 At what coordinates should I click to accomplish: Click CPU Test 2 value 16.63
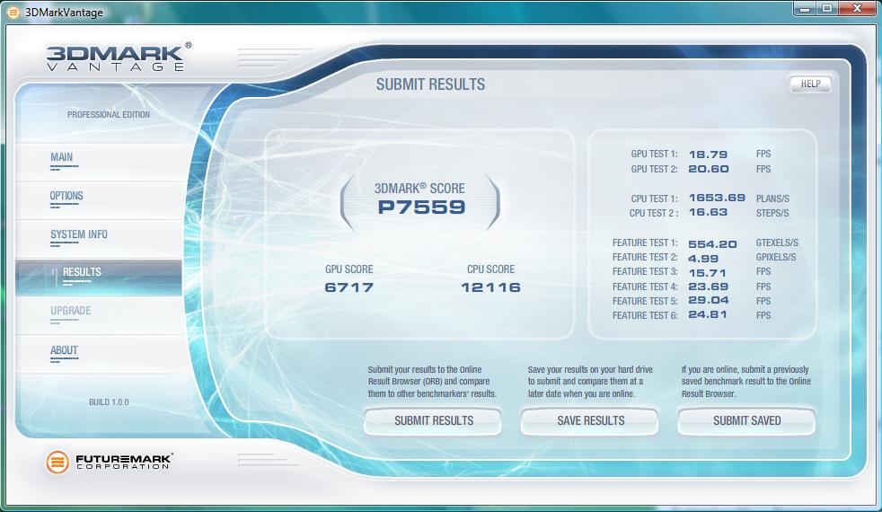(708, 212)
